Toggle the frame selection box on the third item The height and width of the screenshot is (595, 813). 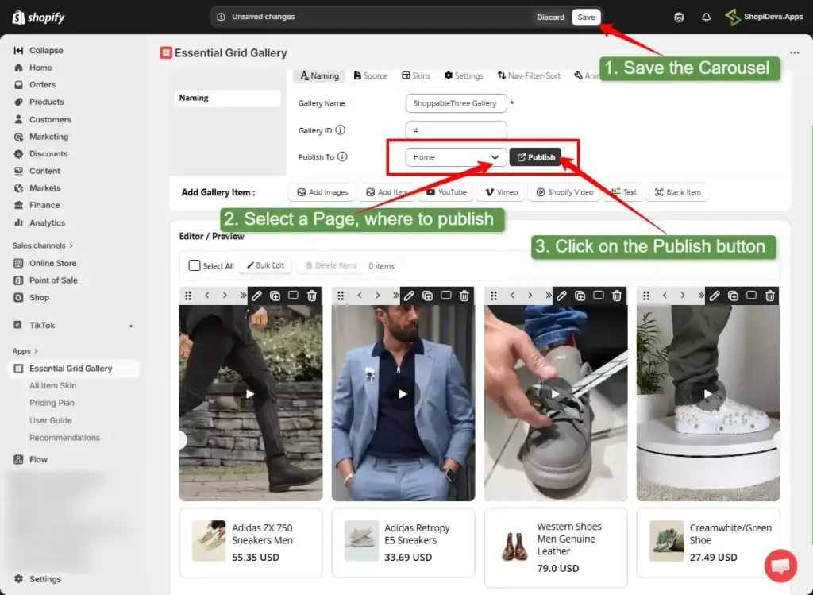tap(599, 296)
